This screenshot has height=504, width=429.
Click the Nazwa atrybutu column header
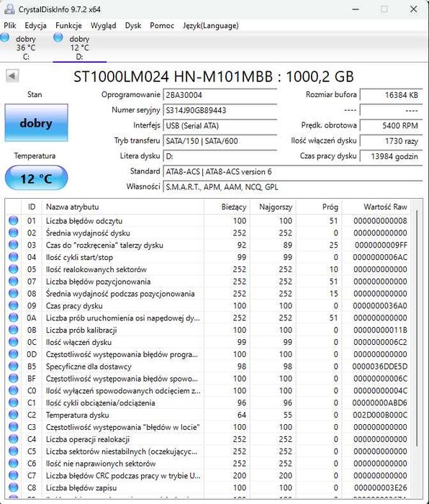click(123, 207)
